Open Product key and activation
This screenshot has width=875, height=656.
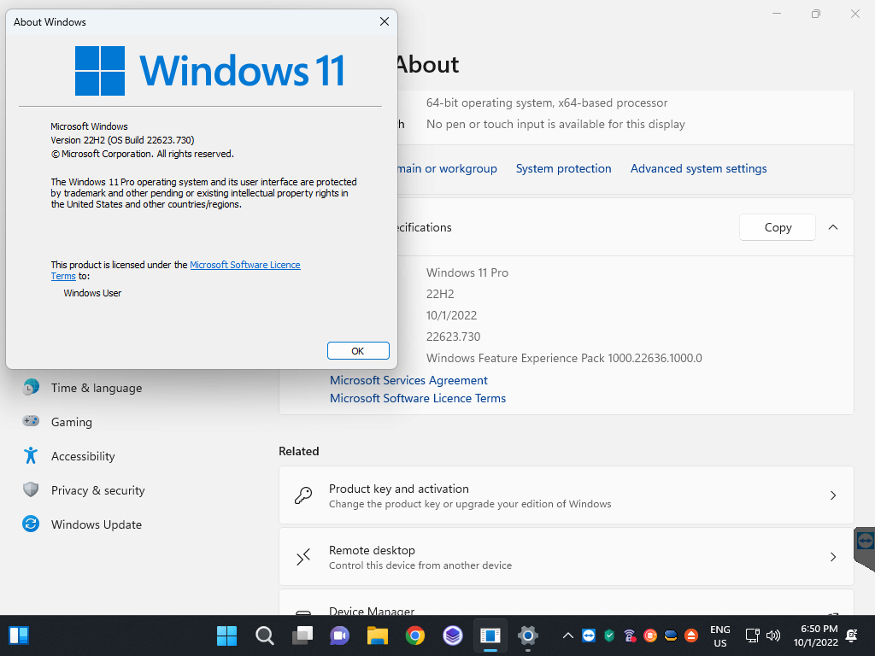[566, 495]
